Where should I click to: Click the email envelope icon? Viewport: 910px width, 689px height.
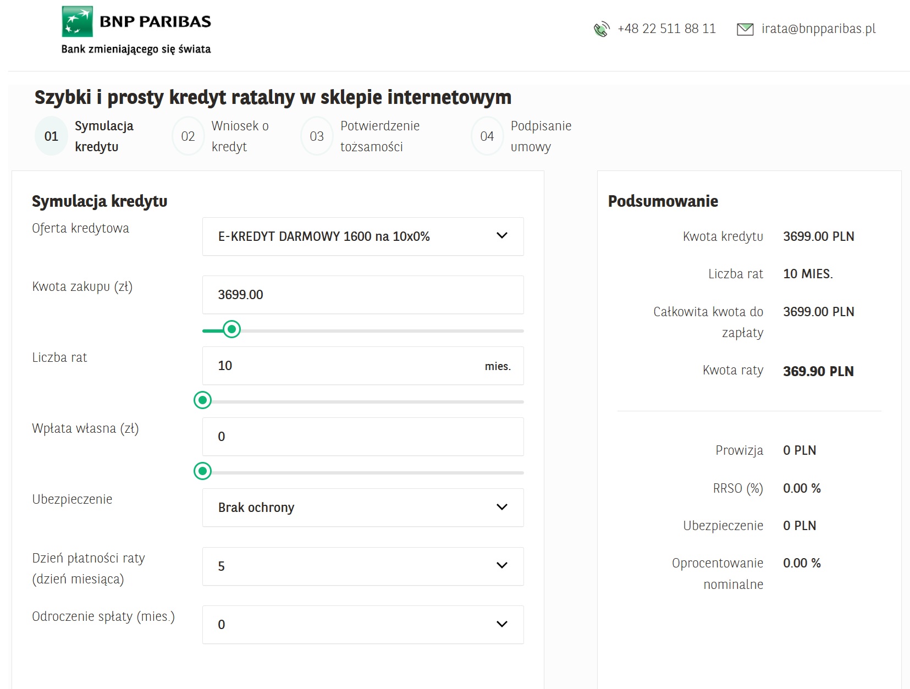[744, 29]
